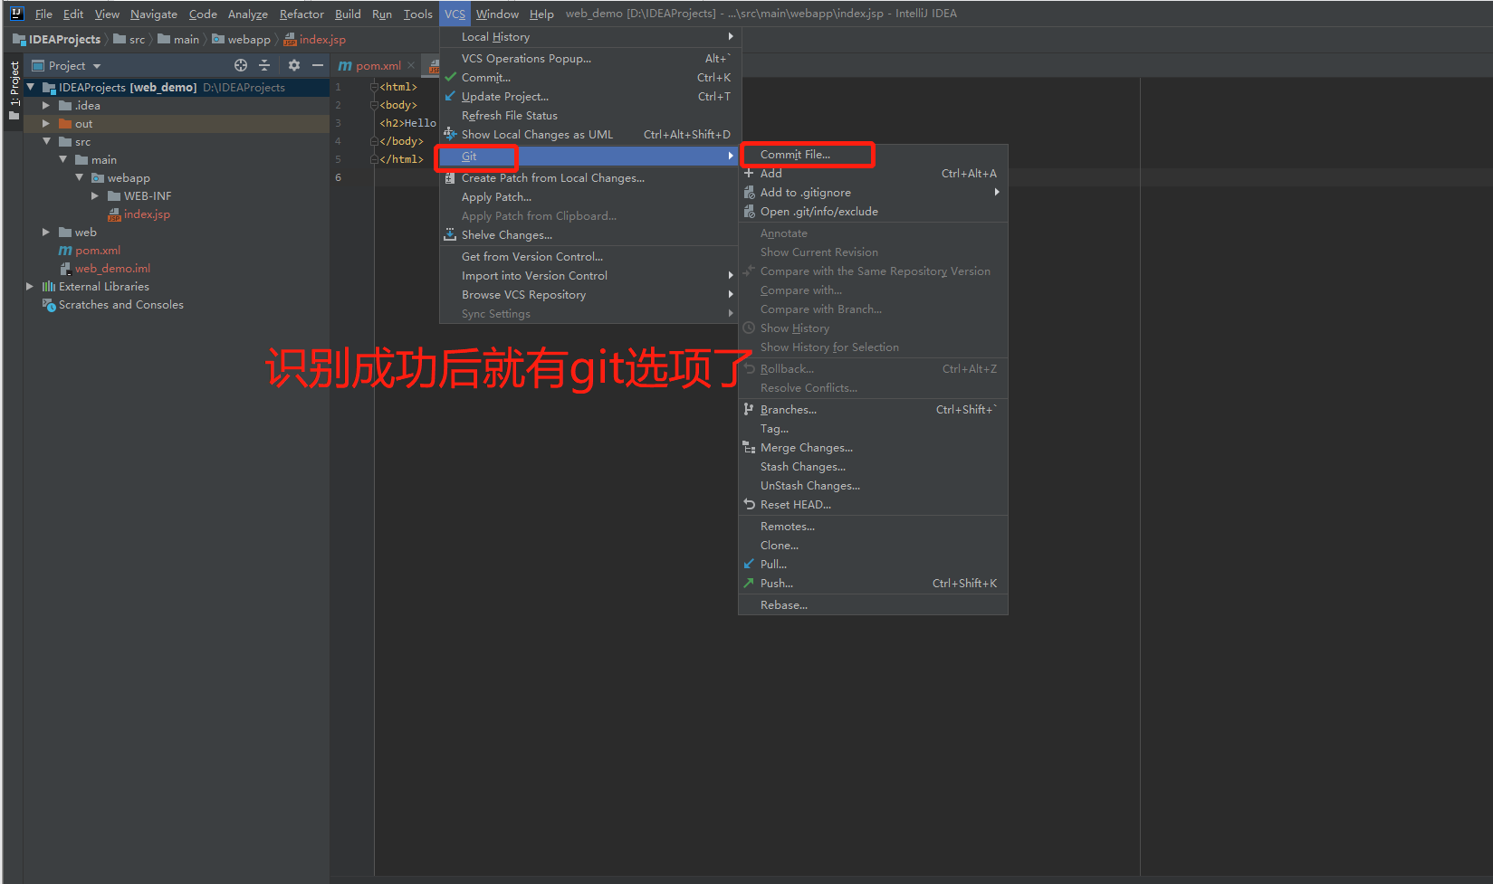Hide the Project panel with minus icon
The width and height of the screenshot is (1493, 884).
(318, 65)
